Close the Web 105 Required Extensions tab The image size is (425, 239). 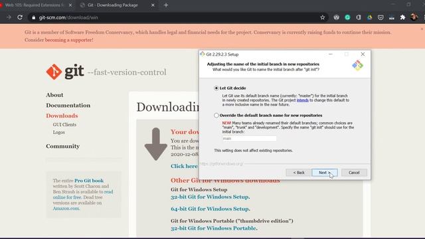click(x=70, y=5)
